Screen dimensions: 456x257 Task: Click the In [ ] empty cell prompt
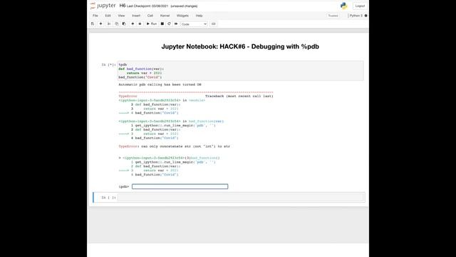coord(108,198)
